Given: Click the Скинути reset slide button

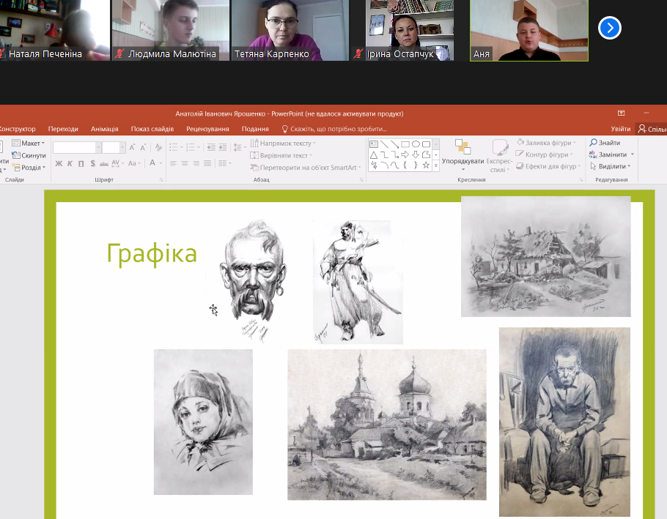Looking at the screenshot, I should click(29, 155).
